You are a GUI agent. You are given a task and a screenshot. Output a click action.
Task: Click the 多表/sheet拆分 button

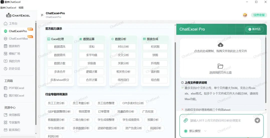[60, 80]
